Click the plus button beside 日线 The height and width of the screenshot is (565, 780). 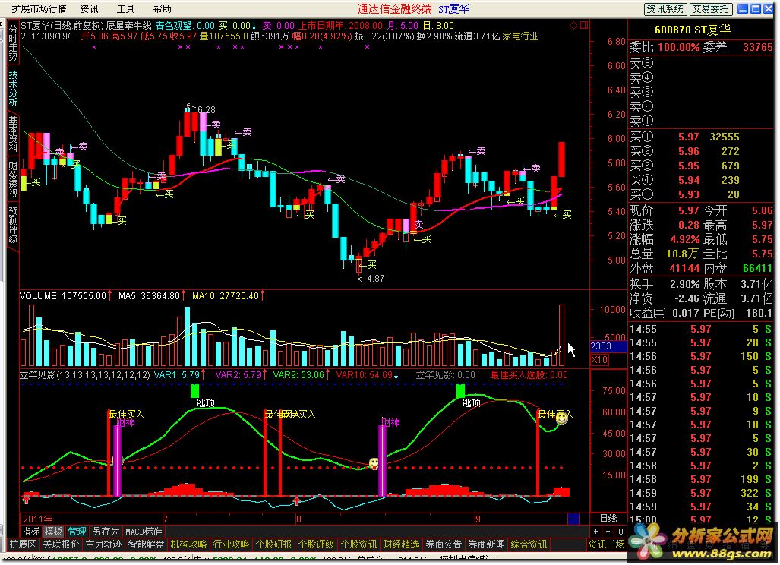596,532
